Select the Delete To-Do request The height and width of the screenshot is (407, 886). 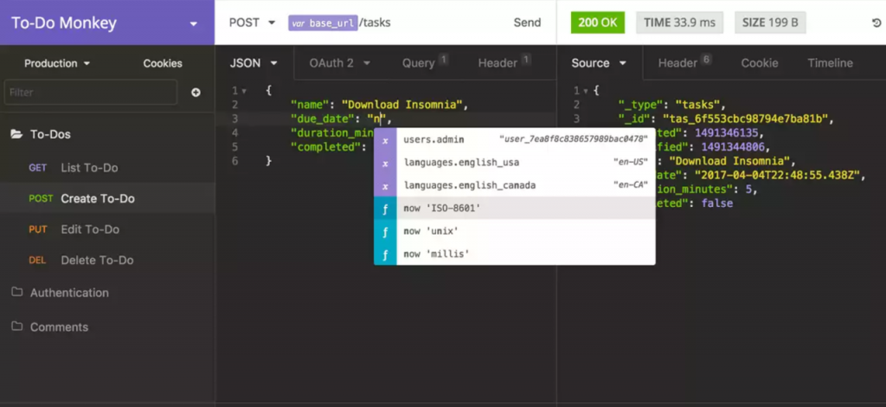coord(95,261)
